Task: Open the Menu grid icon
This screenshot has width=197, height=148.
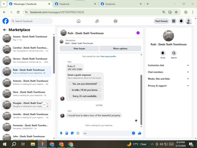Action: (174, 21)
